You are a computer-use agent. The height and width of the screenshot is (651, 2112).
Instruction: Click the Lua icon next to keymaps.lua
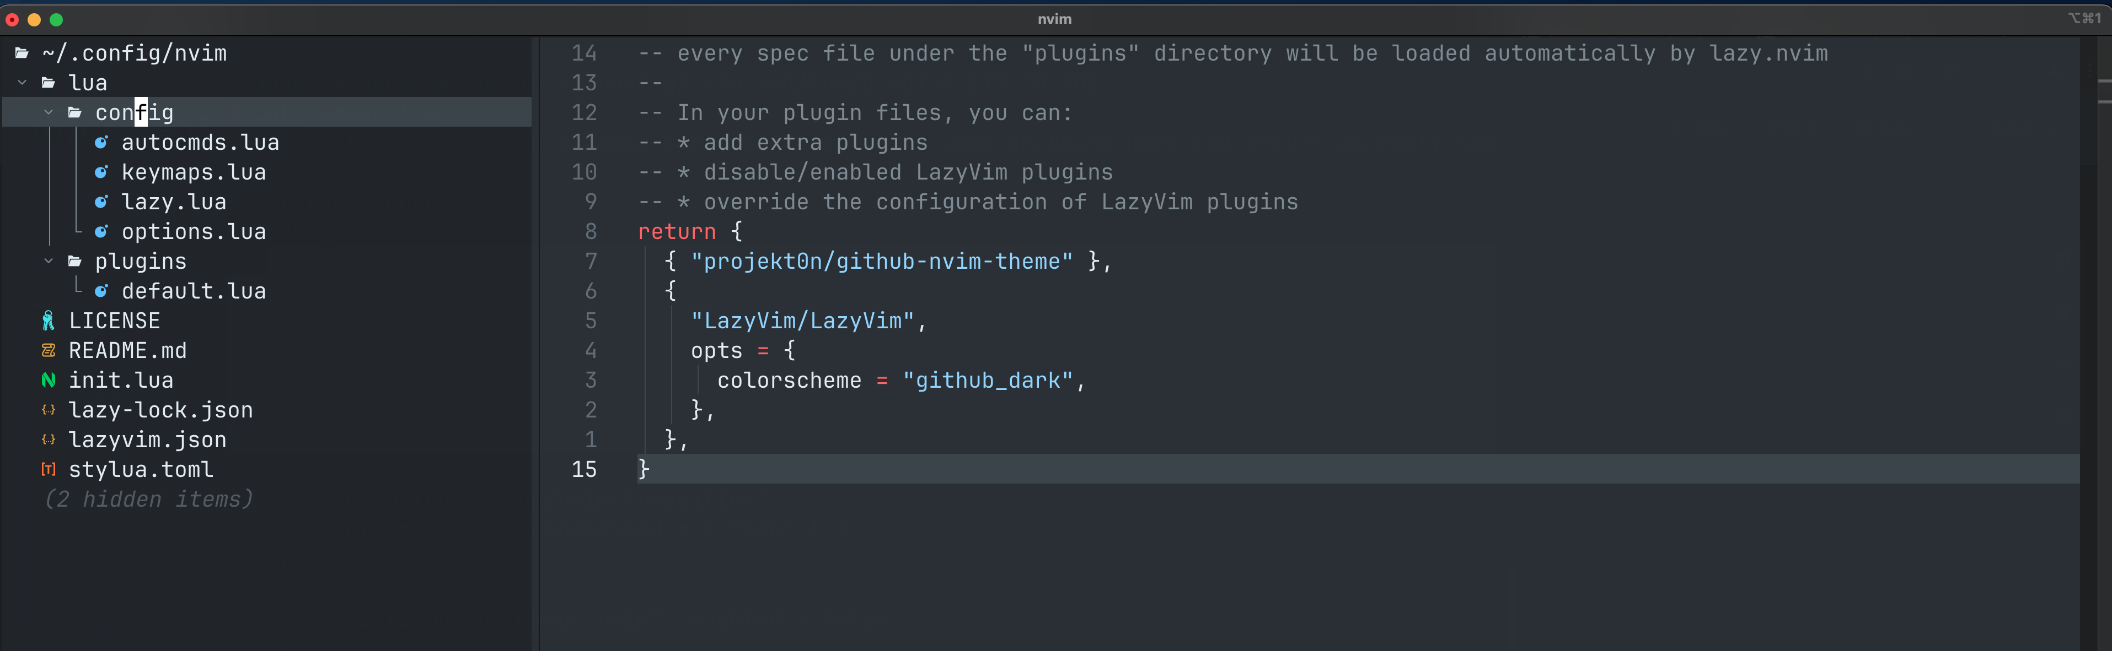101,172
